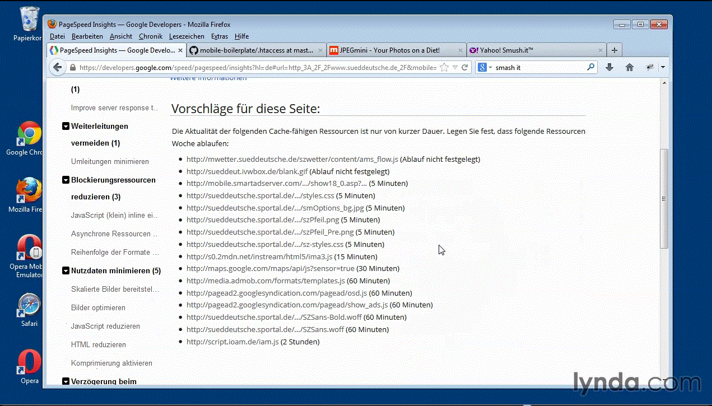Viewport: 712px width, 406px height.
Task: Open the sportal styles.css link
Action: [260, 195]
